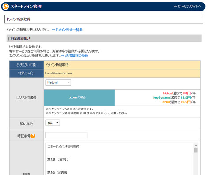Click the 対象ドメイン table label
Viewport: 212px width, 175px height.
26,73
